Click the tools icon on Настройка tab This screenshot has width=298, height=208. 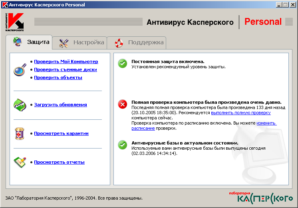pos(64,43)
